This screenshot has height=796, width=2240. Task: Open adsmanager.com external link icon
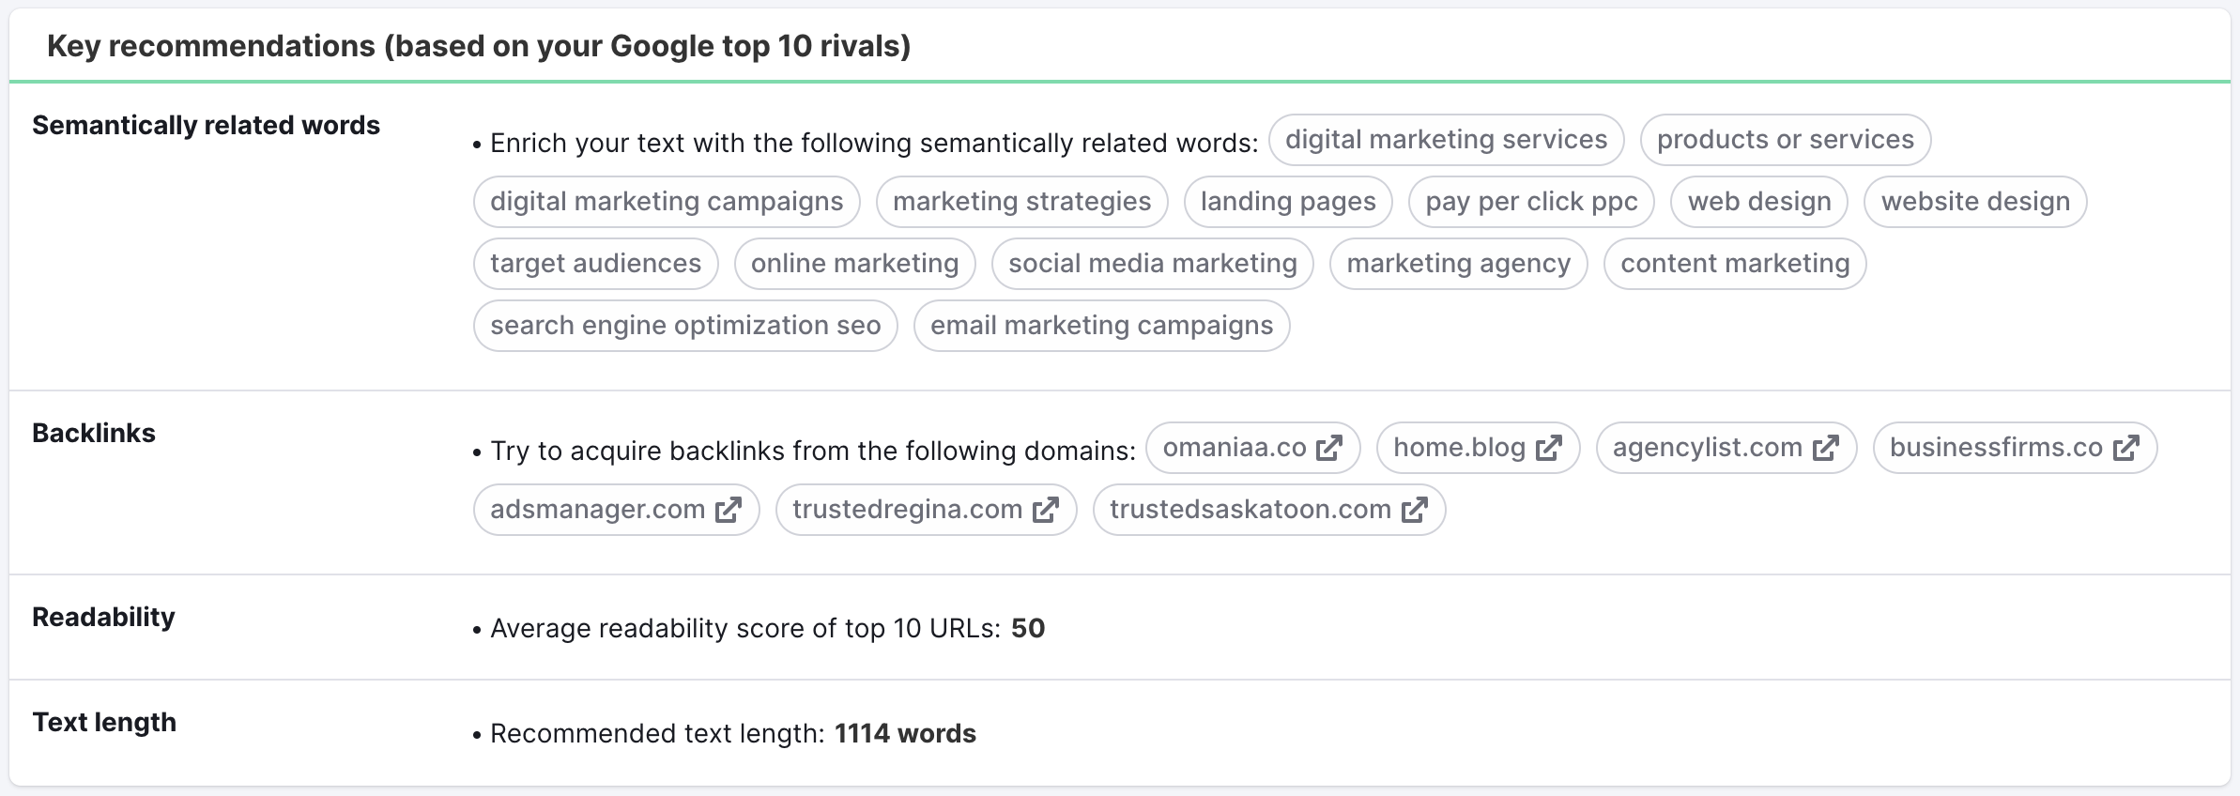pyautogui.click(x=729, y=510)
